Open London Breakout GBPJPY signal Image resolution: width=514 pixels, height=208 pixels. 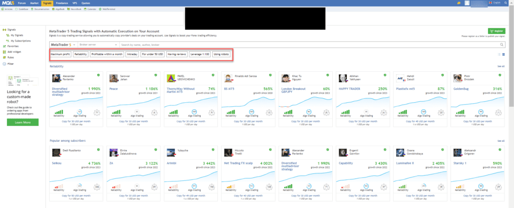pos(294,90)
